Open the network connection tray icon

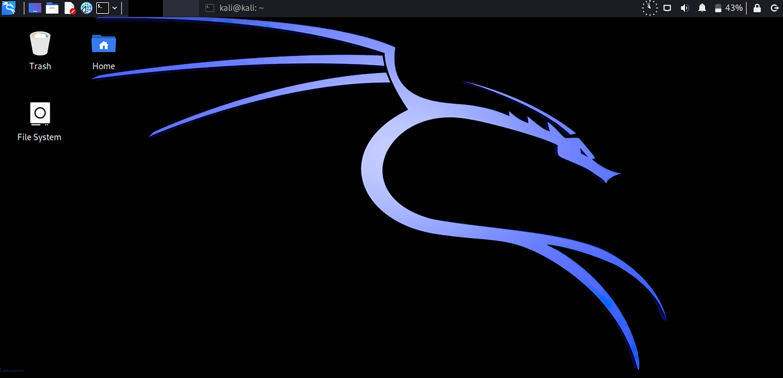pyautogui.click(x=667, y=8)
